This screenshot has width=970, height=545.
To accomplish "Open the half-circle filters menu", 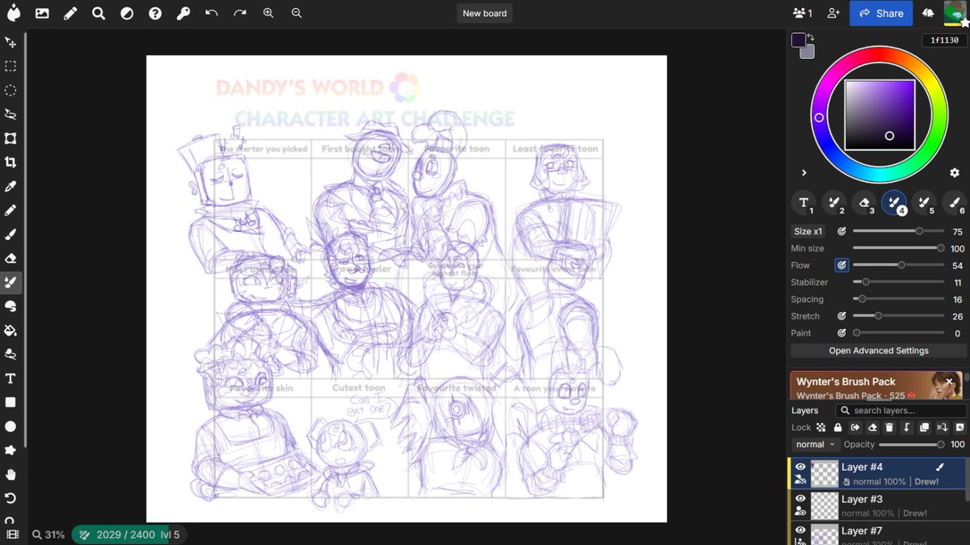I will pos(127,14).
